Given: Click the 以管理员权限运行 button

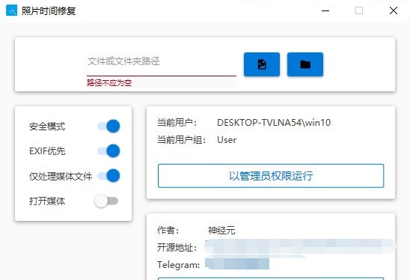Looking at the screenshot, I should click(271, 176).
